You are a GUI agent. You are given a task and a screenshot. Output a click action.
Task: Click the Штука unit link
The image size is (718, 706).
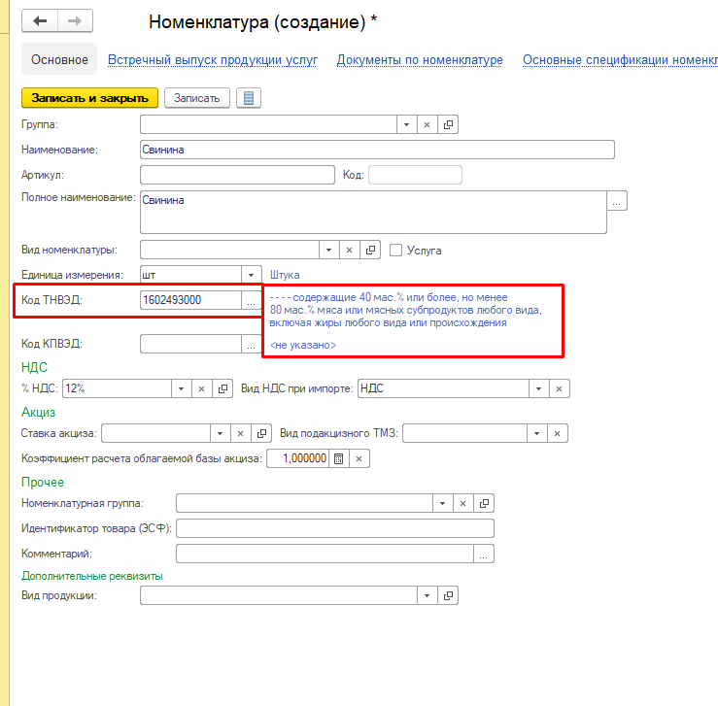tap(285, 275)
